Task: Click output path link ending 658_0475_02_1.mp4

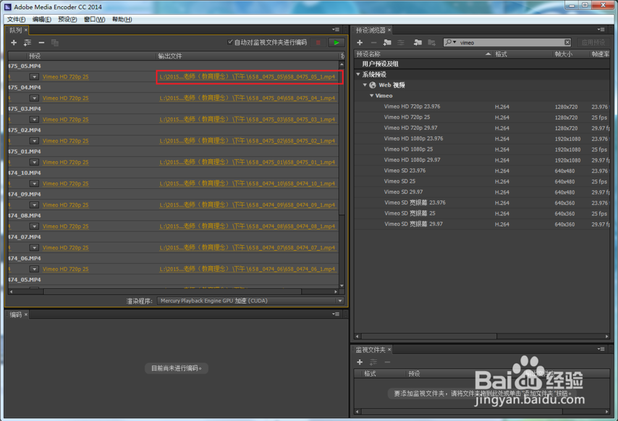Action: 248,141
